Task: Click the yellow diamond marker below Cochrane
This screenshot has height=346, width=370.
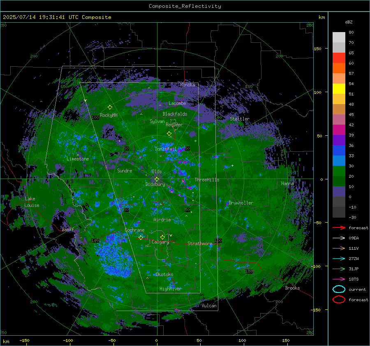Action: click(x=141, y=237)
